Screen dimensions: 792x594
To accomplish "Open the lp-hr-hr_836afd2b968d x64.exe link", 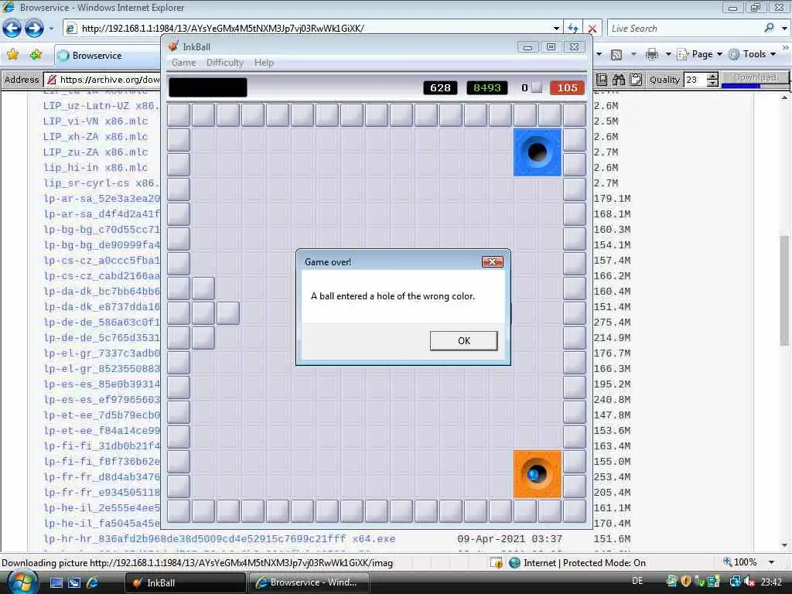I will pos(219,539).
